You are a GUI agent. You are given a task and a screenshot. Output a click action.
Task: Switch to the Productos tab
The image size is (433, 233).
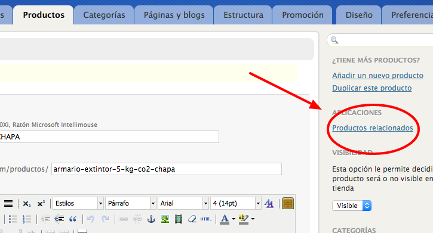44,15
